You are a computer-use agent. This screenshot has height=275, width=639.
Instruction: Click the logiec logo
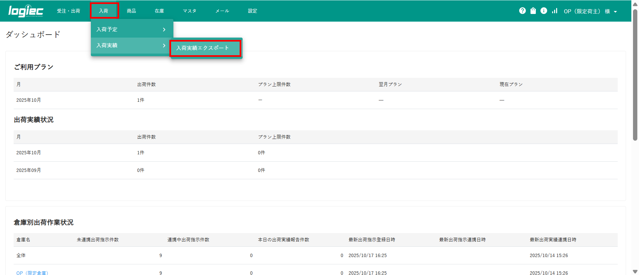[26, 11]
